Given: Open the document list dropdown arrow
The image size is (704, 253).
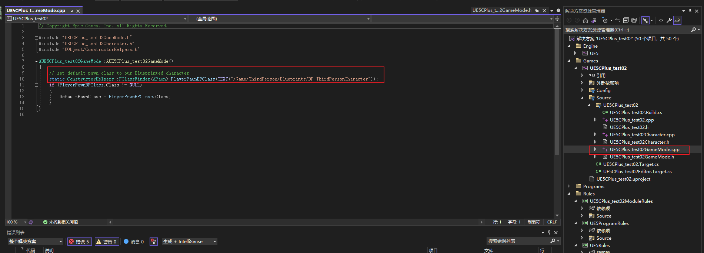Looking at the screenshot, I should point(552,11).
